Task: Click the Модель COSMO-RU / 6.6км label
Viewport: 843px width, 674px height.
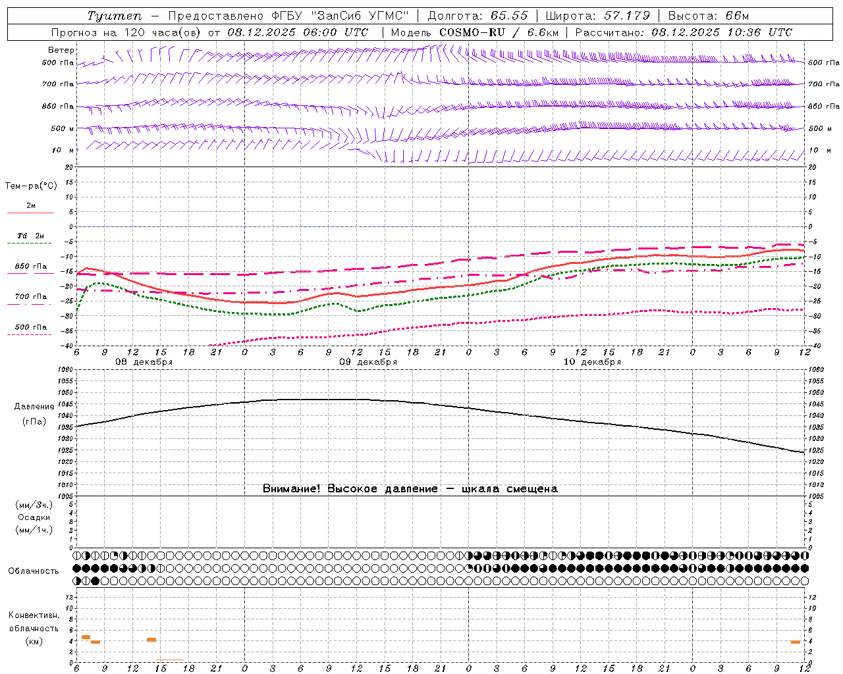Action: tap(474, 32)
